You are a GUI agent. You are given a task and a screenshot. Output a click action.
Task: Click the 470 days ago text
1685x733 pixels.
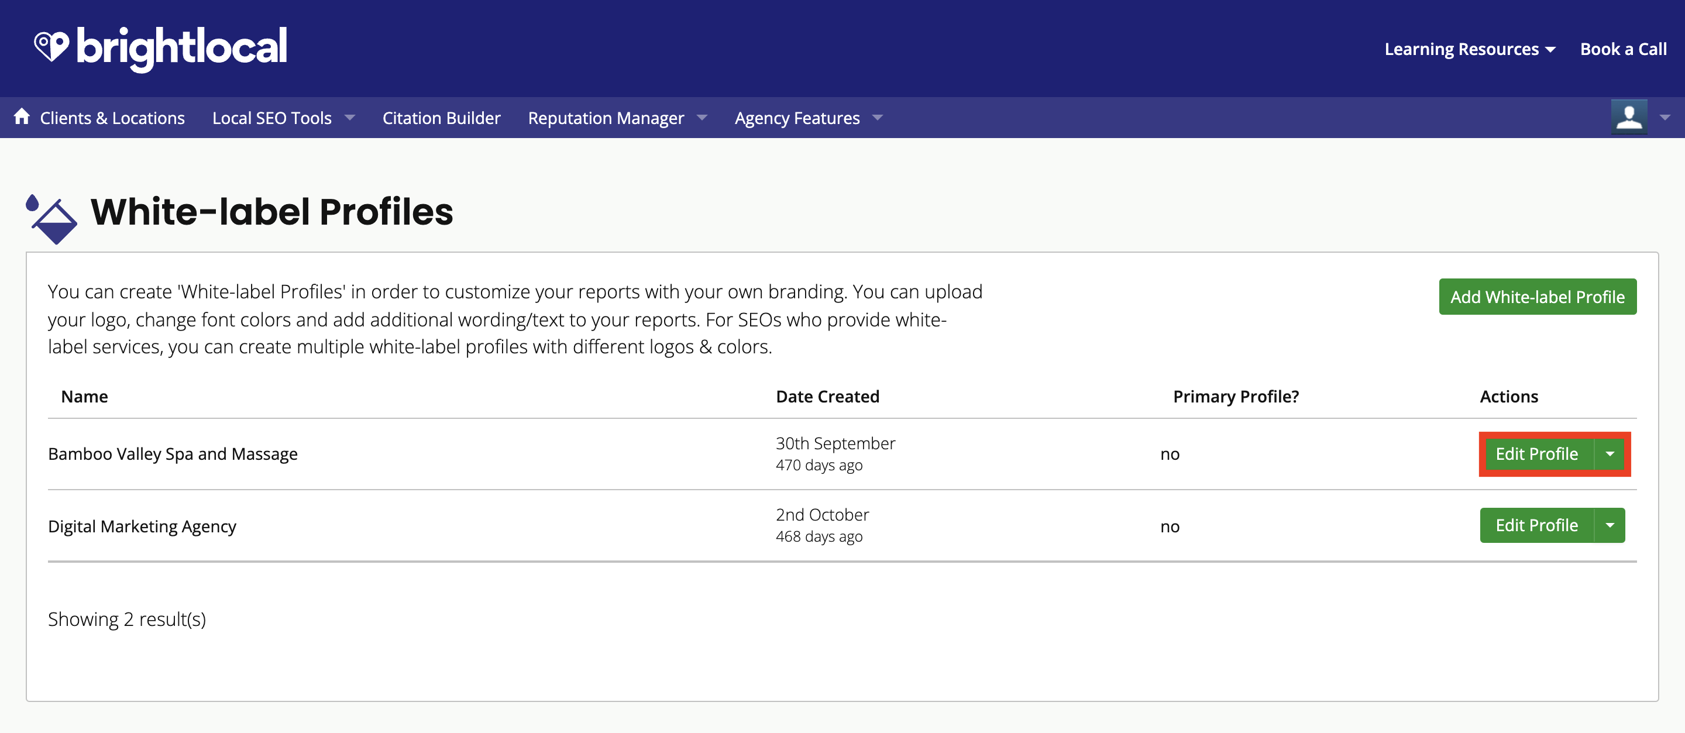coord(819,465)
